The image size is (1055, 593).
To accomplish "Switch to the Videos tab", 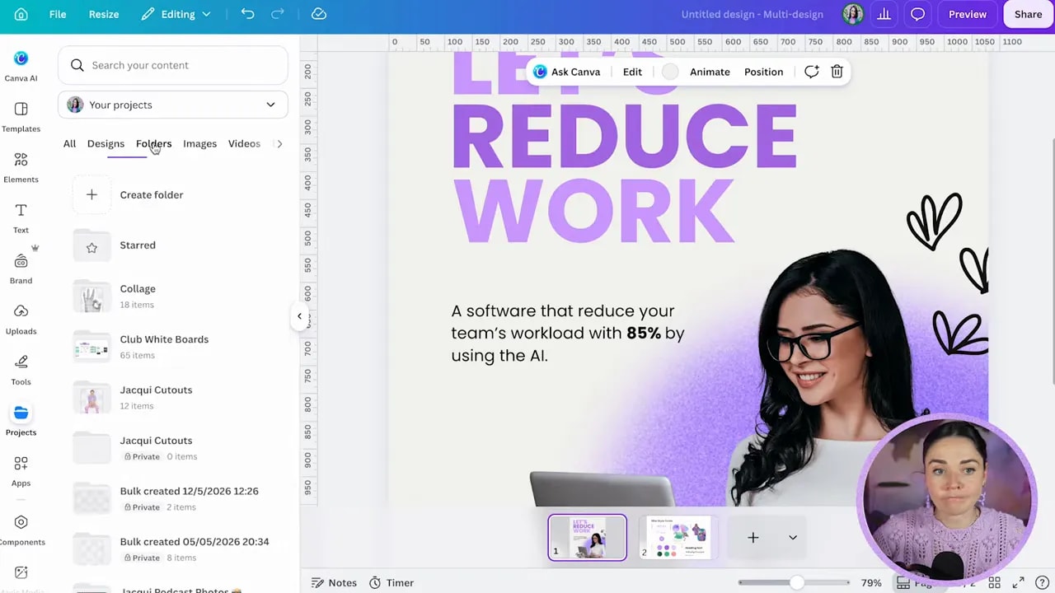I will point(244,143).
